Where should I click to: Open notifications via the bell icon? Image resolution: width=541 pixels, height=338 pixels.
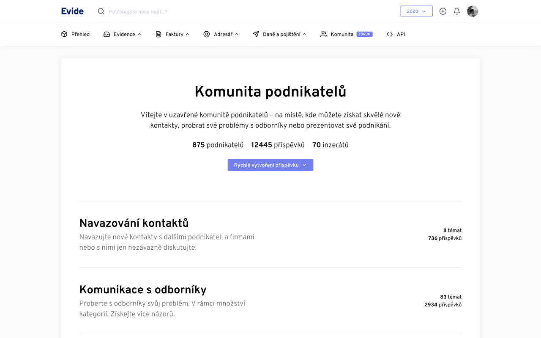(456, 11)
